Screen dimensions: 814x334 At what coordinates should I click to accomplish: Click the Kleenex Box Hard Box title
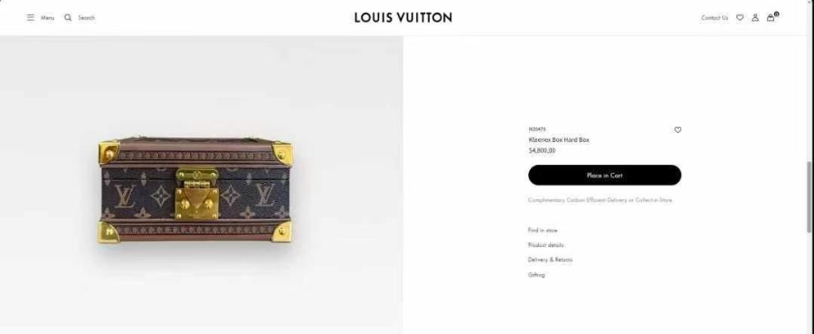559,139
